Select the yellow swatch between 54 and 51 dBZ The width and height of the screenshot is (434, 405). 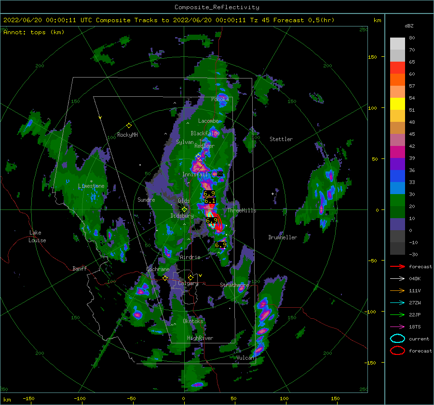397,104
